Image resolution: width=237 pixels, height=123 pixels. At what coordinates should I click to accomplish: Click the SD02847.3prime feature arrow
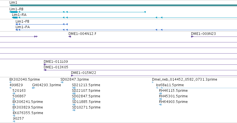click(62, 82)
